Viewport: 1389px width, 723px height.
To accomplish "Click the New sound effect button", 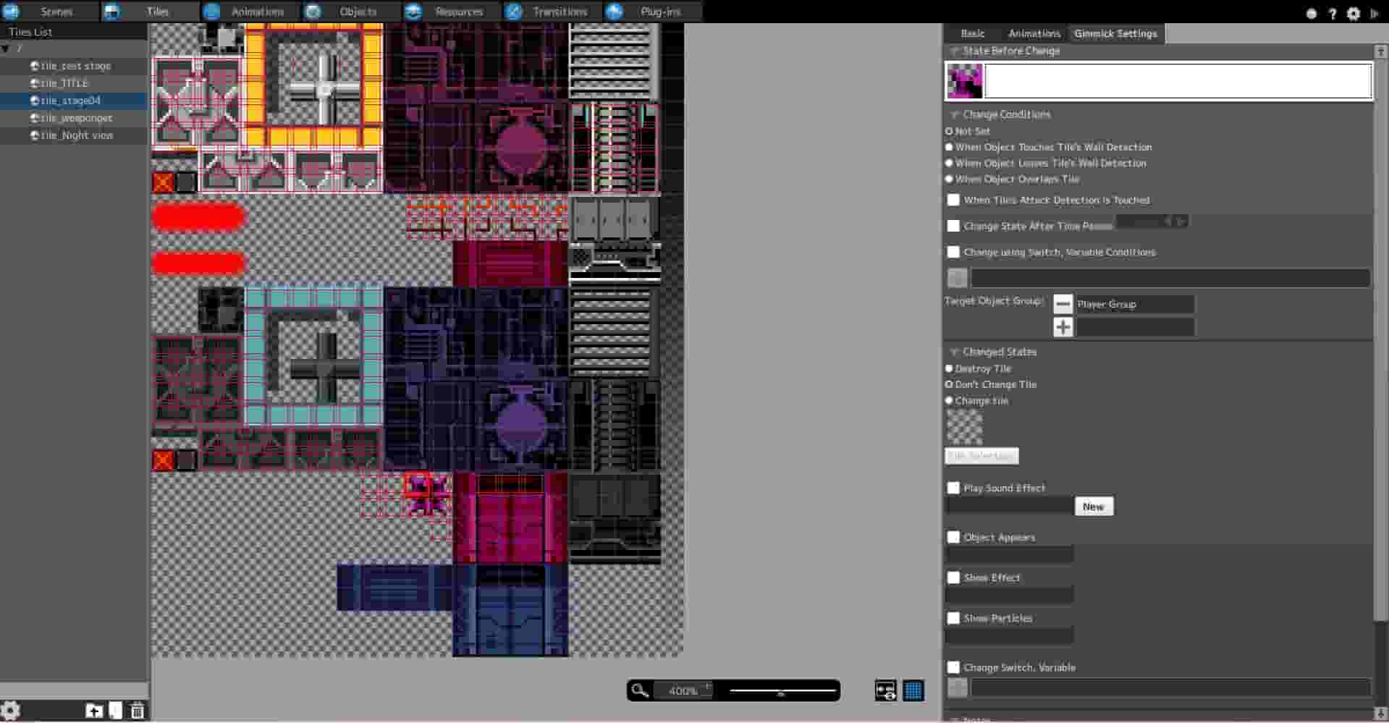I will 1093,506.
